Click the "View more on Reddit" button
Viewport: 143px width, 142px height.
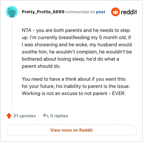(x=71, y=130)
